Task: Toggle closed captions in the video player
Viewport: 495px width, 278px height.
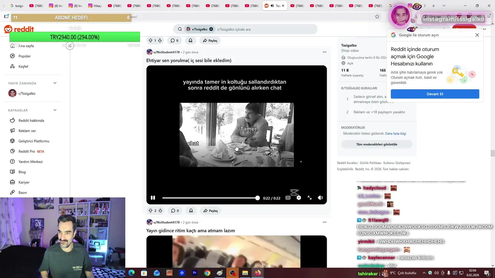Action: 288,198
